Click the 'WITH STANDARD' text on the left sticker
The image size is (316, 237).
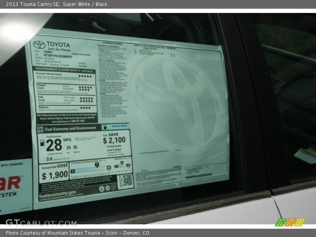coord(12,165)
